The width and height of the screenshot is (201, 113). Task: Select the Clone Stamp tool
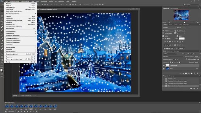tap(2, 33)
